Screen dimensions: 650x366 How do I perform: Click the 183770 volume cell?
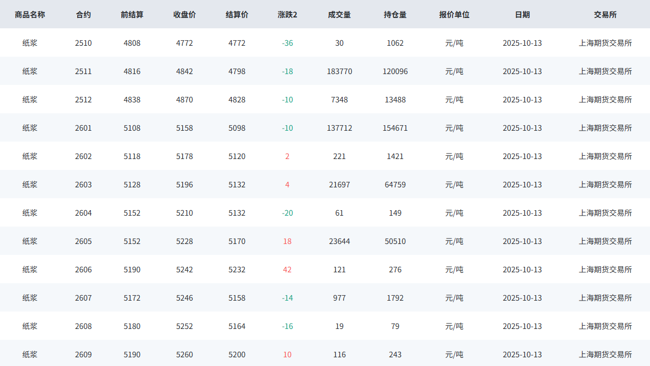coord(339,71)
